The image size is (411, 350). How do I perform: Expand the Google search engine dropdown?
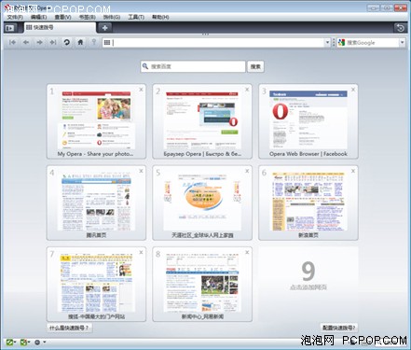(x=402, y=43)
